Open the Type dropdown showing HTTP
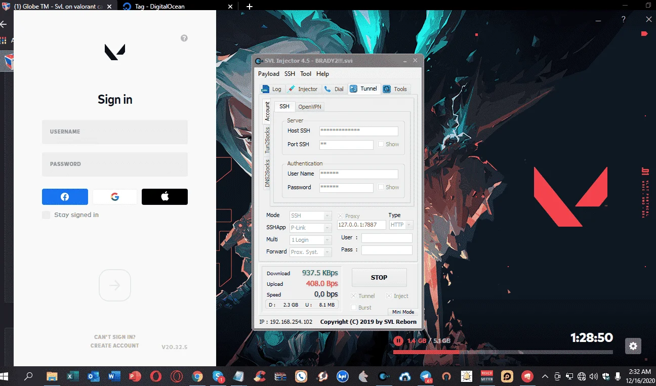Image resolution: width=656 pixels, height=386 pixels. tap(401, 225)
